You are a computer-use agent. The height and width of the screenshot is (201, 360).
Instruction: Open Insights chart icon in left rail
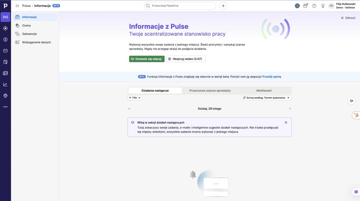[x=5, y=84]
